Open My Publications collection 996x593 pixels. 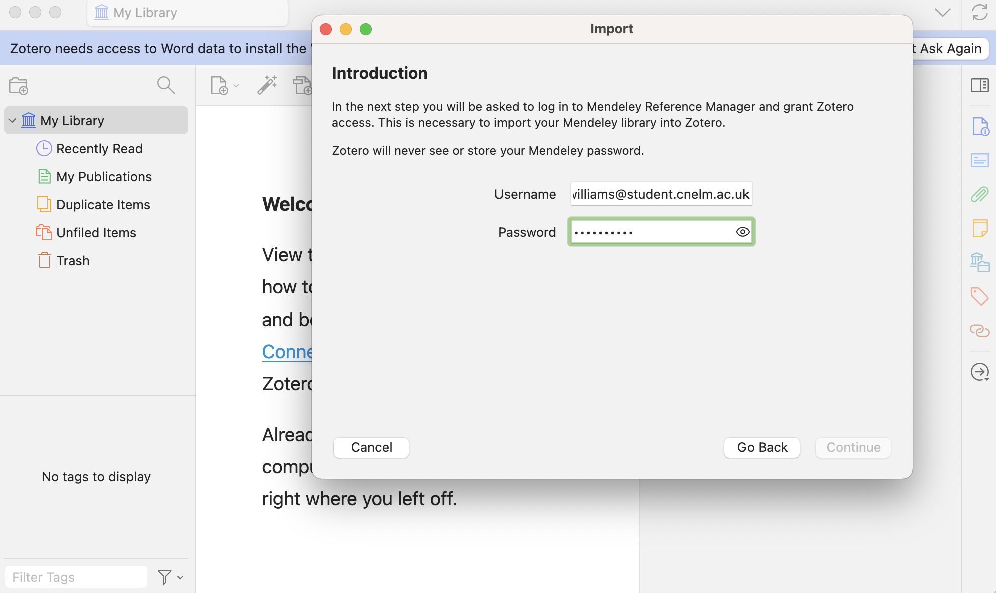click(x=96, y=177)
